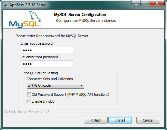Click the Nullsoft Install System v2.18 text
This screenshot has height=130, width=167.
(x=27, y=112)
